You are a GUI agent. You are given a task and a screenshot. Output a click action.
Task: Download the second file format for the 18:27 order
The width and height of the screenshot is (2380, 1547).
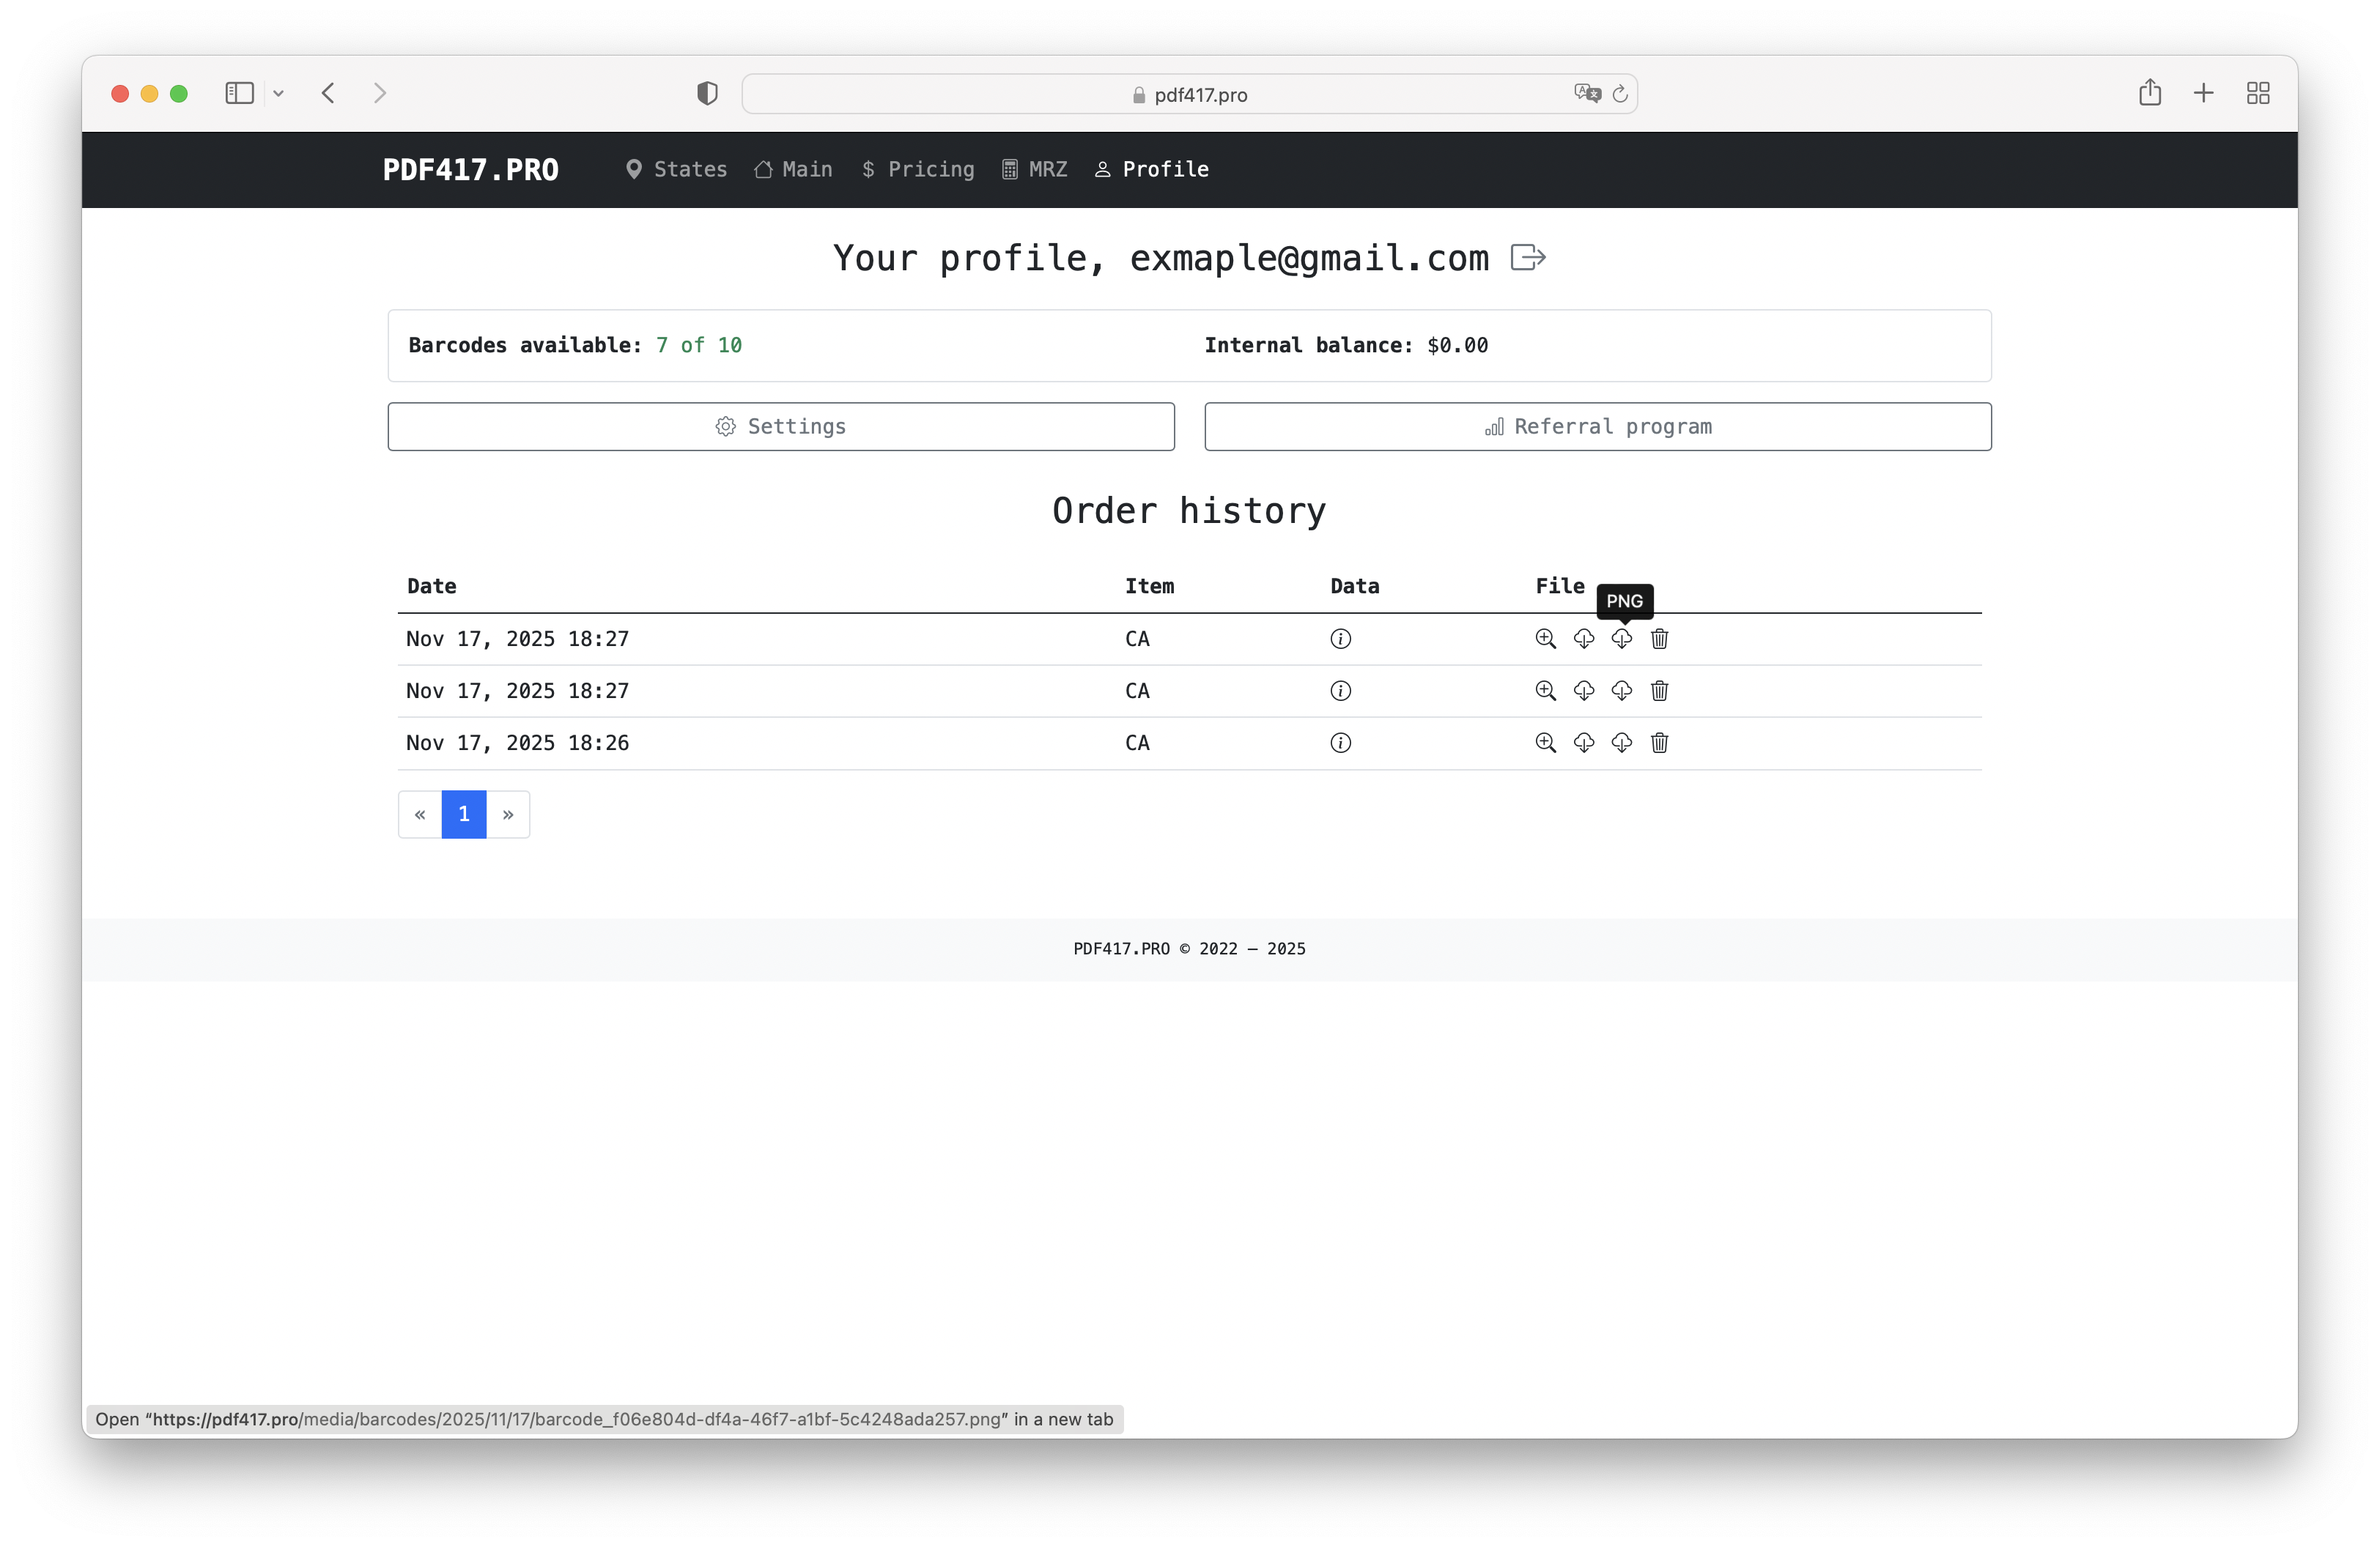[1621, 639]
